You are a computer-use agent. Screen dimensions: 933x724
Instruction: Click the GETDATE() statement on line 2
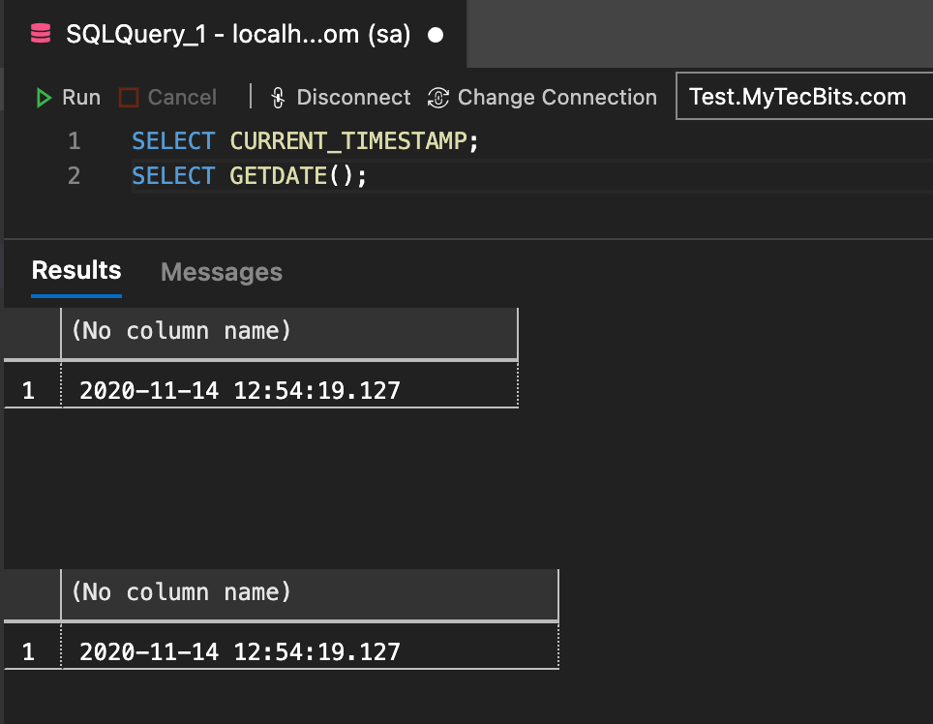[252, 175]
